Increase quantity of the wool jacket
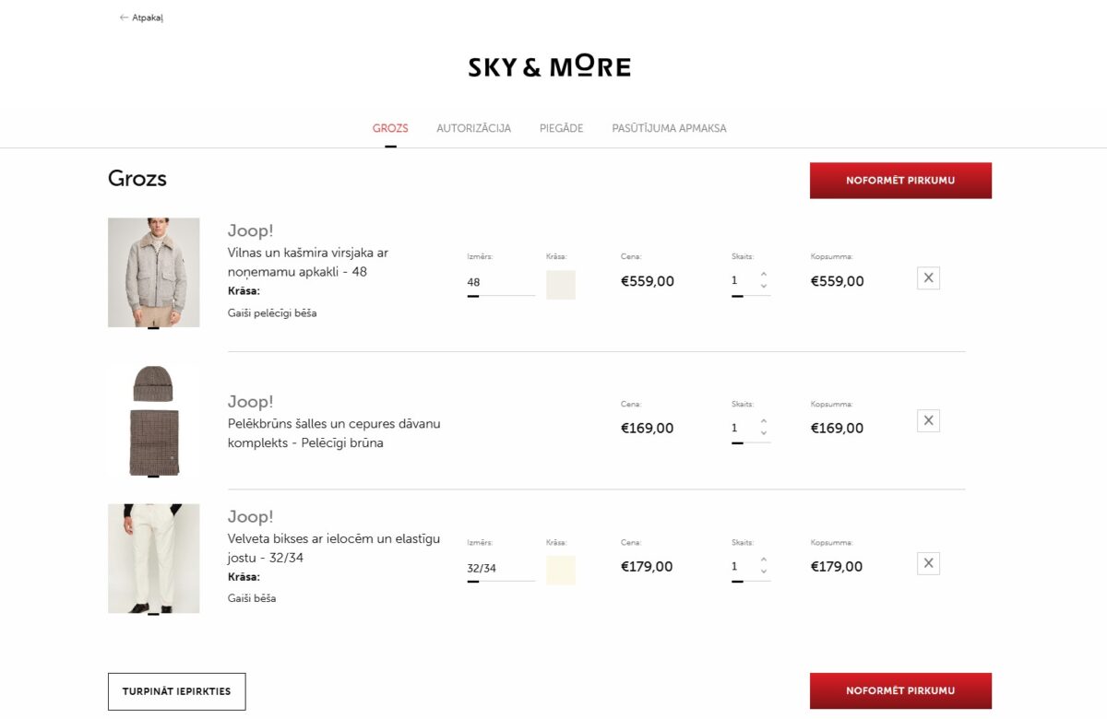This screenshot has width=1107, height=719. [x=763, y=274]
